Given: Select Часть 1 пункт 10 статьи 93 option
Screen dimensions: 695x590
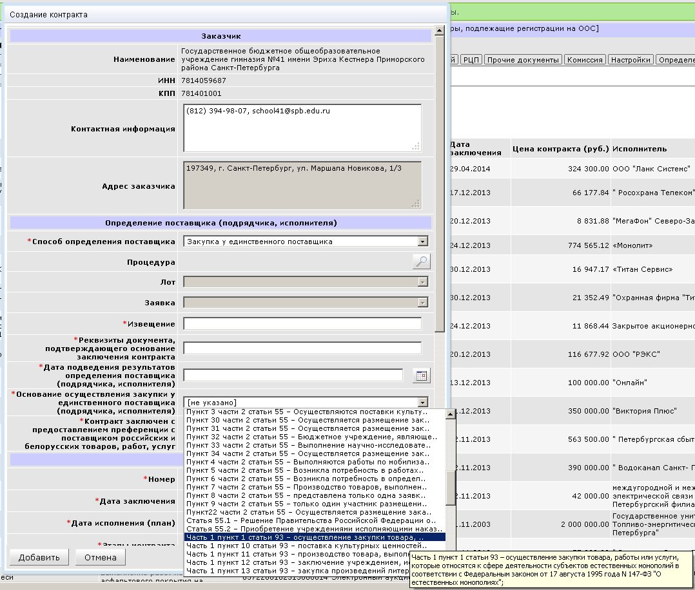Looking at the screenshot, I should (x=306, y=546).
